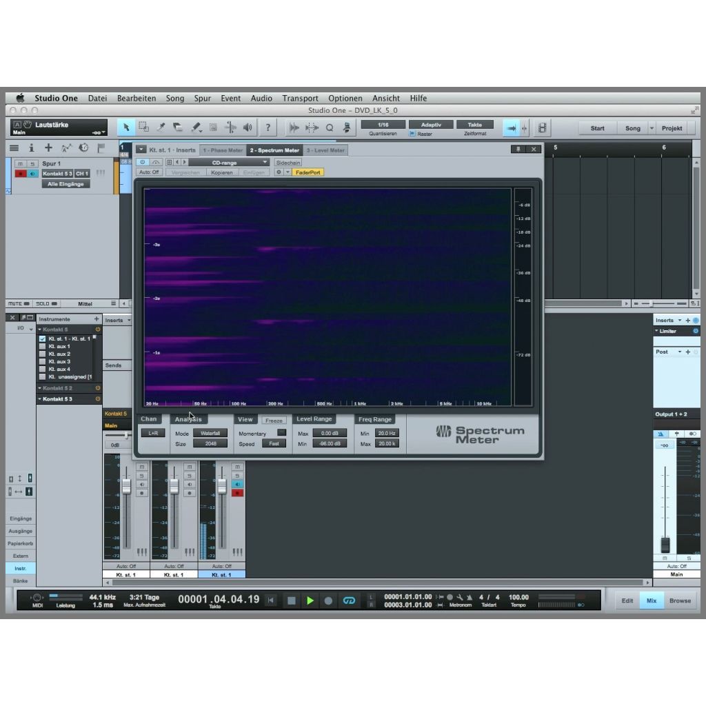
Task: Toggle the Loop button in transport
Action: point(349,601)
